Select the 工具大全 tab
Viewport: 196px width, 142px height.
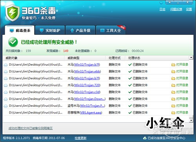click(x=111, y=30)
